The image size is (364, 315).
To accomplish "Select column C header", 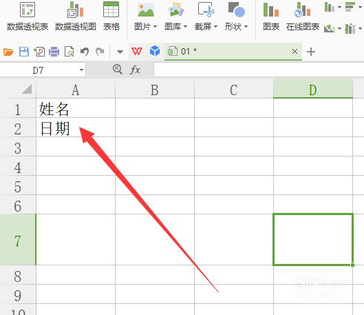I will (234, 90).
